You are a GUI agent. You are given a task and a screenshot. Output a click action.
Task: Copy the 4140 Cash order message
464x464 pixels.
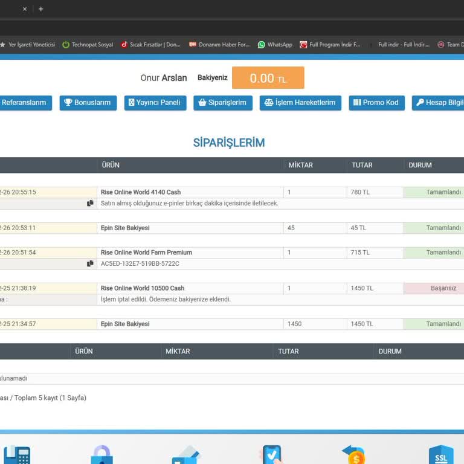coord(90,203)
